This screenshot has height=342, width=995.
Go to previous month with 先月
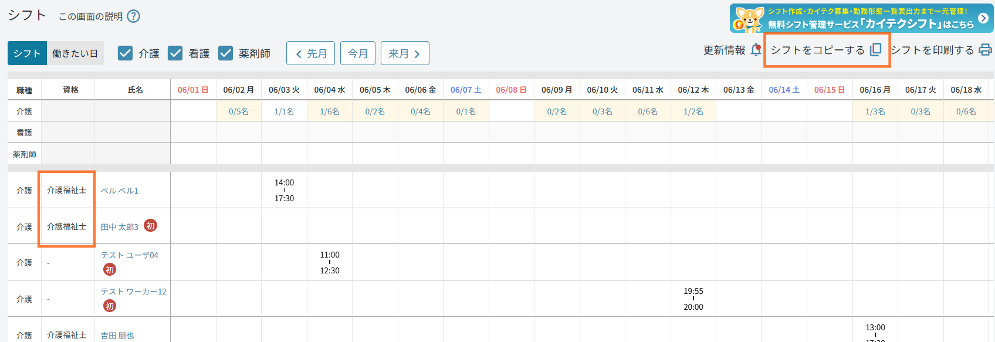[310, 53]
